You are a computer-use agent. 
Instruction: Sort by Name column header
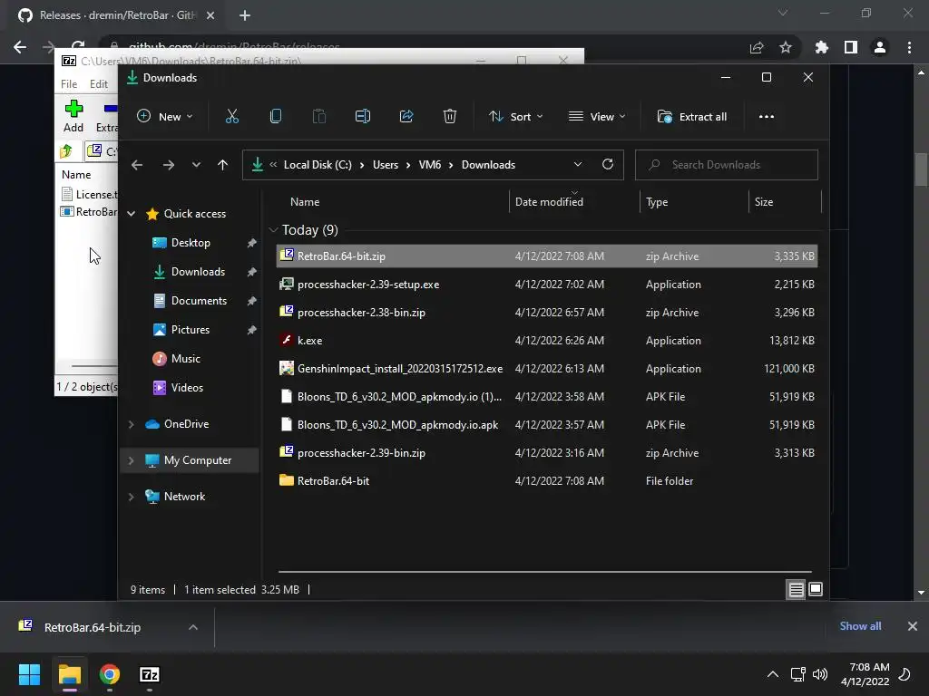(305, 202)
